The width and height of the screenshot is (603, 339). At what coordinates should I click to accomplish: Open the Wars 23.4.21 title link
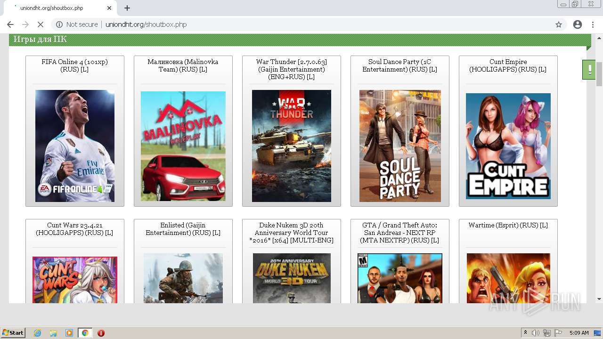pyautogui.click(x=74, y=229)
